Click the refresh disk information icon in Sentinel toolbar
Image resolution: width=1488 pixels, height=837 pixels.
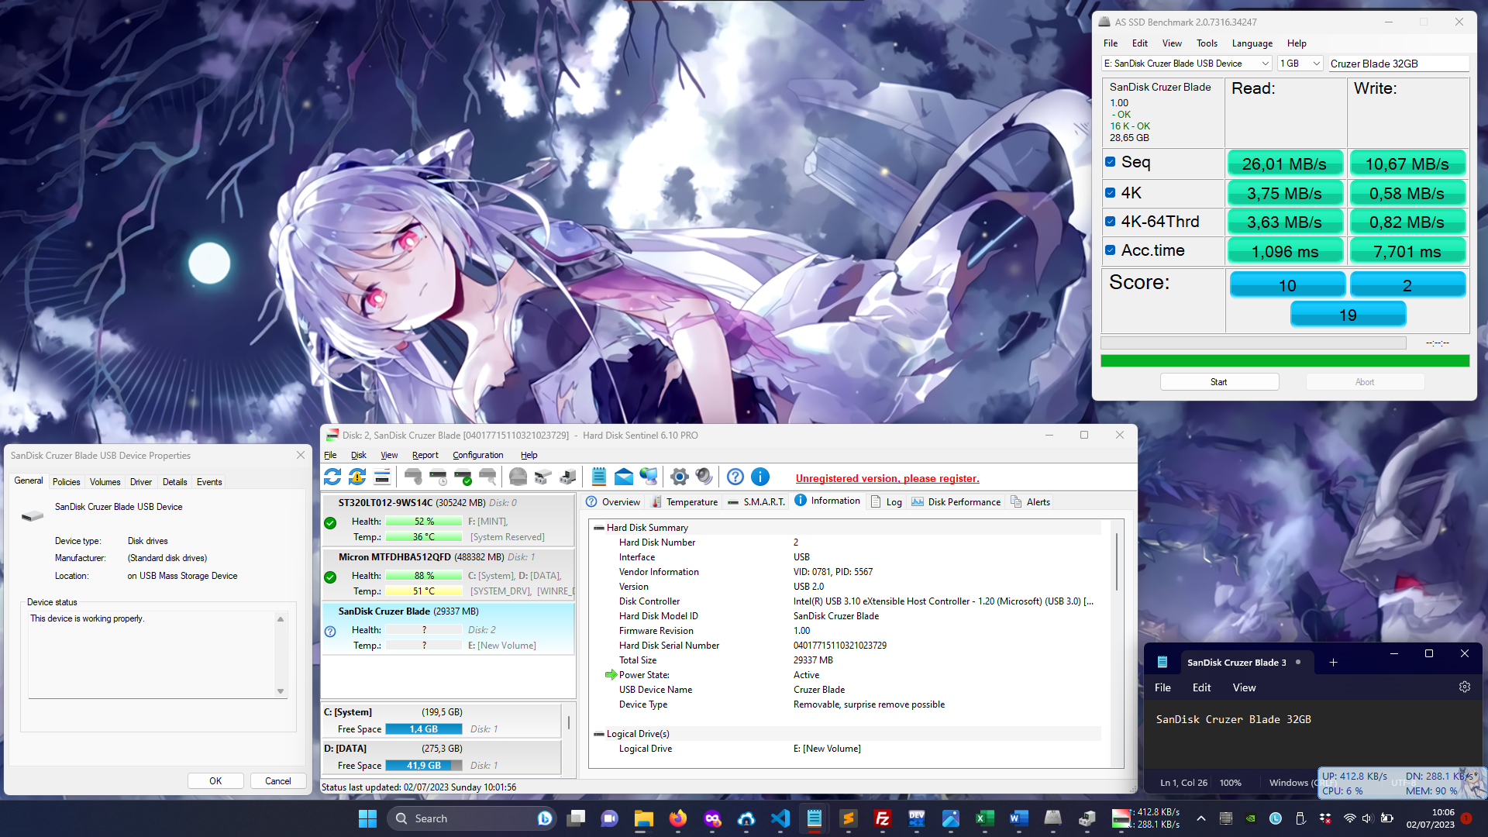point(332,477)
